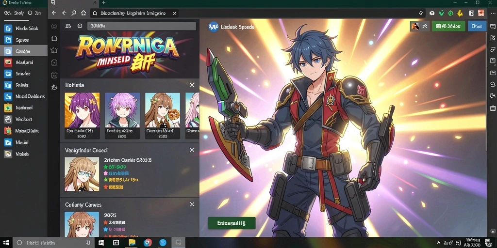Click the people icon above the game banner
This screenshot has width=497, height=248.
(x=68, y=26)
